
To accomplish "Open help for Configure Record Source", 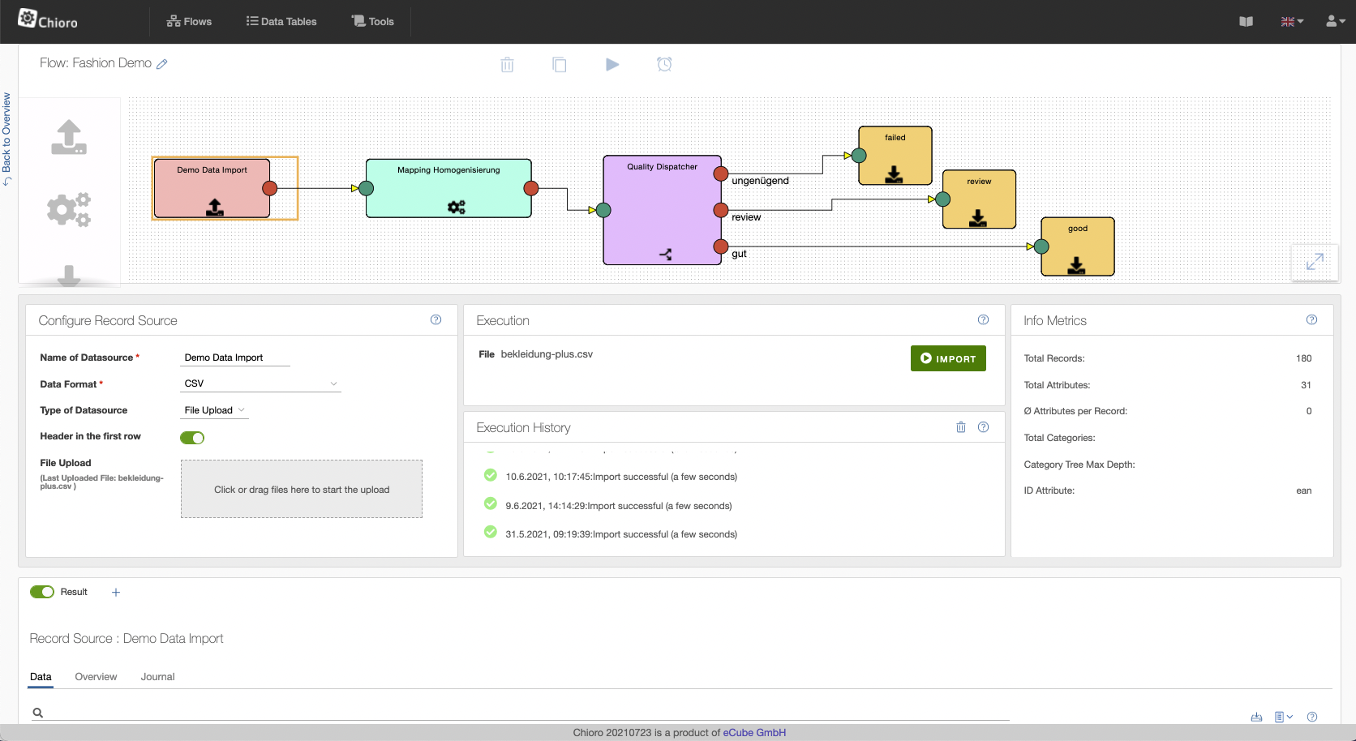I will pos(436,319).
